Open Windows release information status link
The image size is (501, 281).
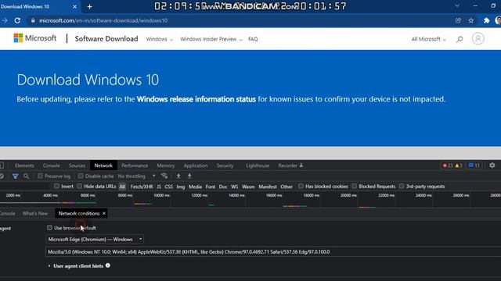[196, 99]
